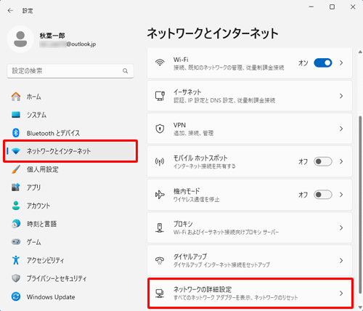Click the back arrow icon
The width and height of the screenshot is (363, 311).
[10, 10]
